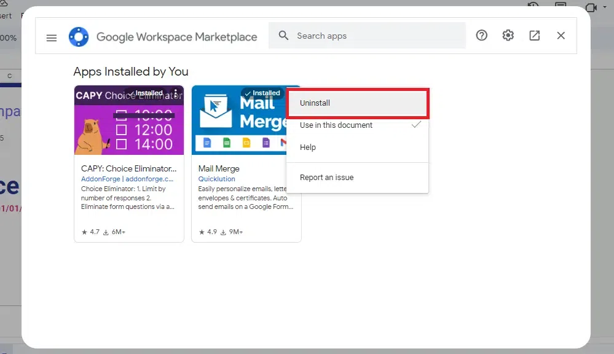Open the Mail Merge app thumbnail
614x354 pixels.
pos(239,120)
